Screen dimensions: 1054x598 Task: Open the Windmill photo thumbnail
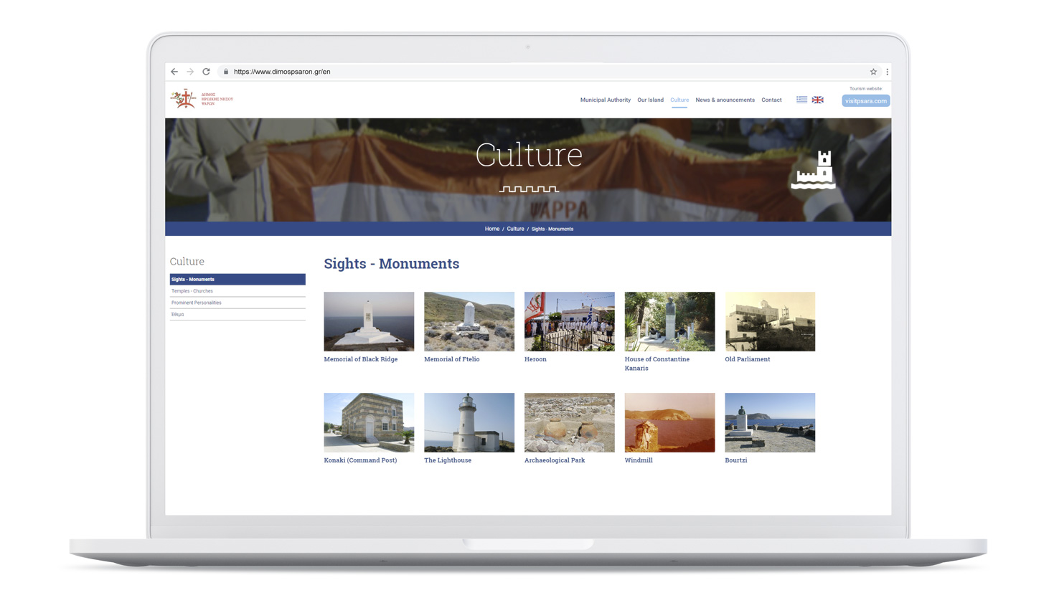[669, 422]
